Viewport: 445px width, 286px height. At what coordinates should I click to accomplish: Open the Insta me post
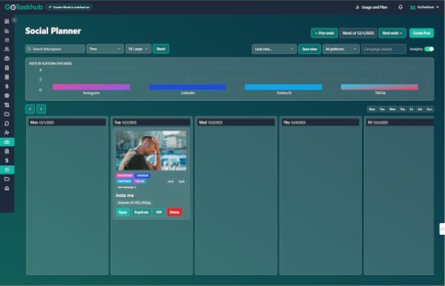pyautogui.click(x=122, y=212)
